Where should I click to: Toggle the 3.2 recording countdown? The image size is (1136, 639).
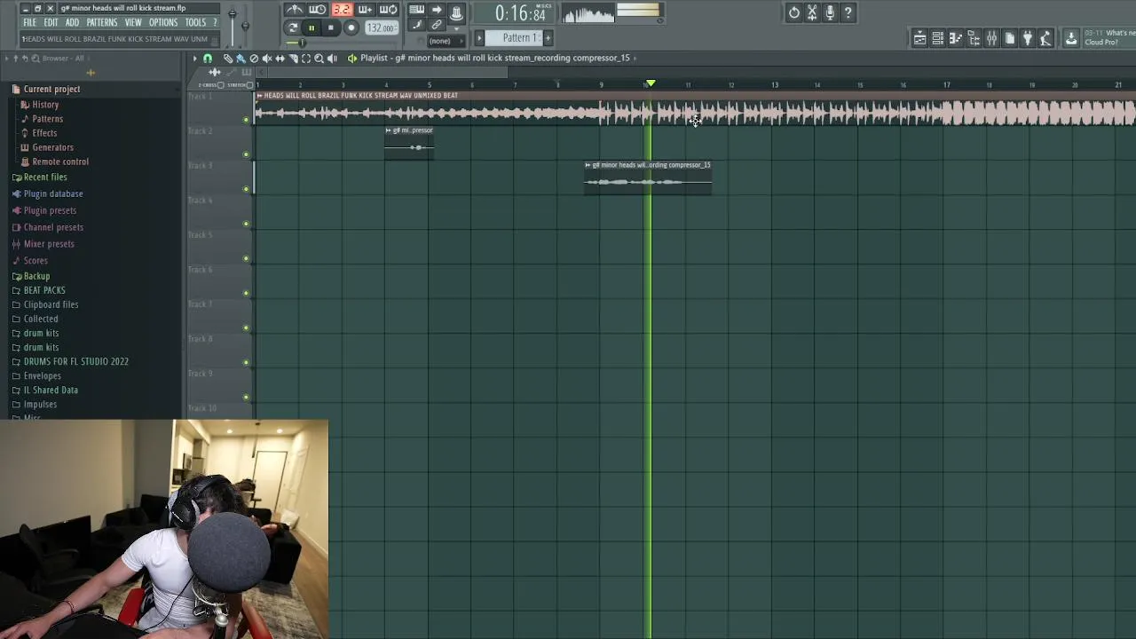[342, 9]
